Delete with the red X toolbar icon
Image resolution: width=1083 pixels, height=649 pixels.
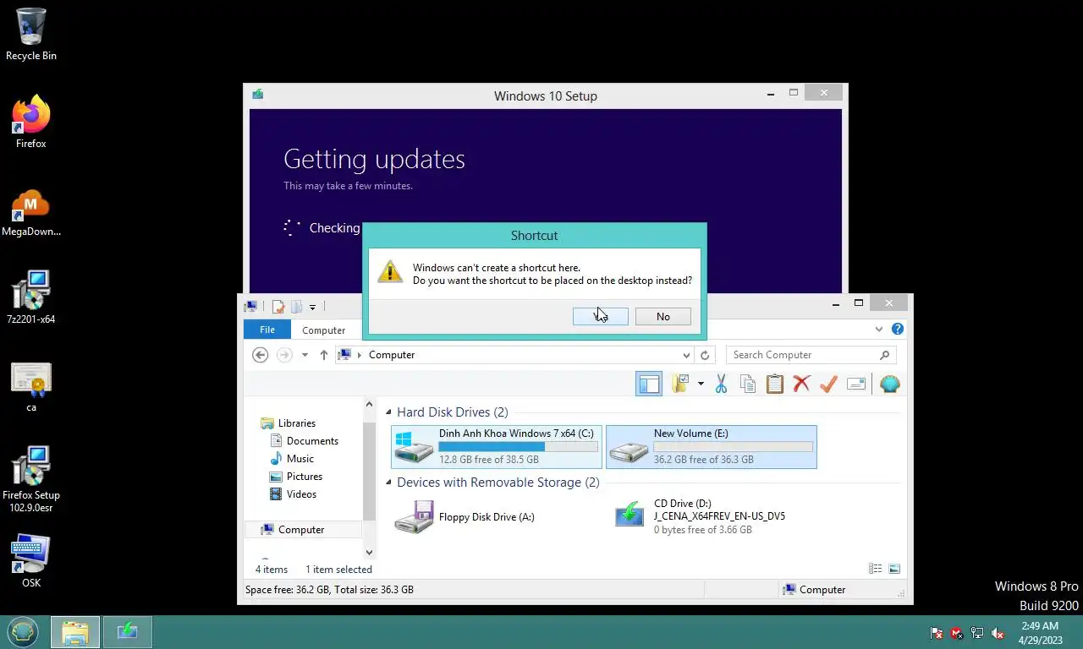point(801,384)
